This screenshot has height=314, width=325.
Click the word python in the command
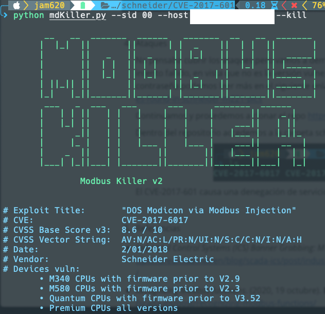click(x=29, y=15)
